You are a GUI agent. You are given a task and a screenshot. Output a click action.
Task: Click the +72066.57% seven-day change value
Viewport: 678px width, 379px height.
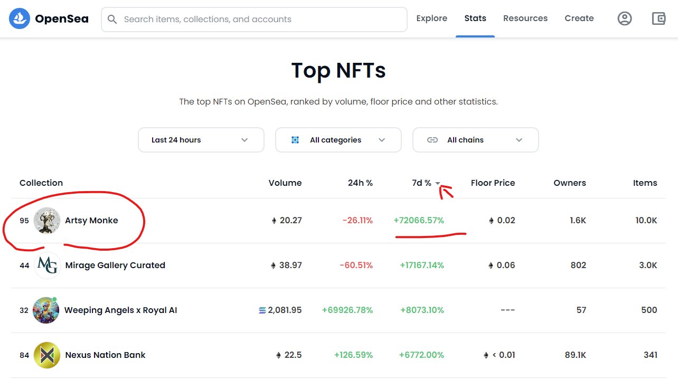(419, 221)
